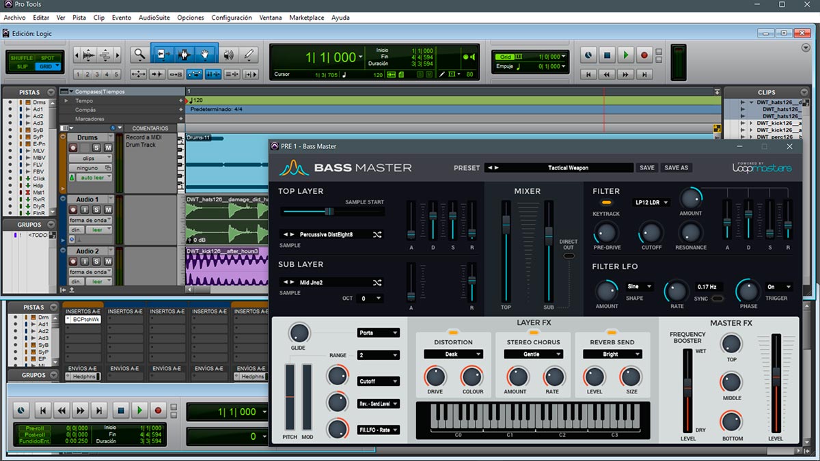
Task: Adjust the Mixer TOP level slider
Action: tap(506, 225)
